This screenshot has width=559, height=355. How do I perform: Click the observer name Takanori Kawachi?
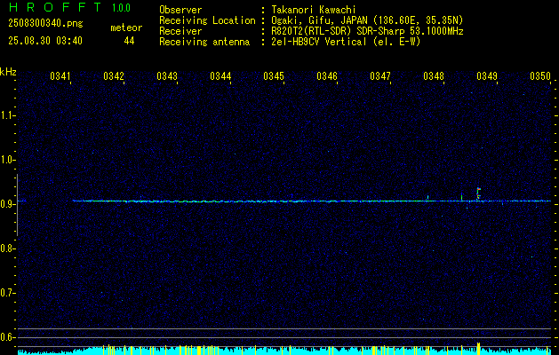click(314, 10)
